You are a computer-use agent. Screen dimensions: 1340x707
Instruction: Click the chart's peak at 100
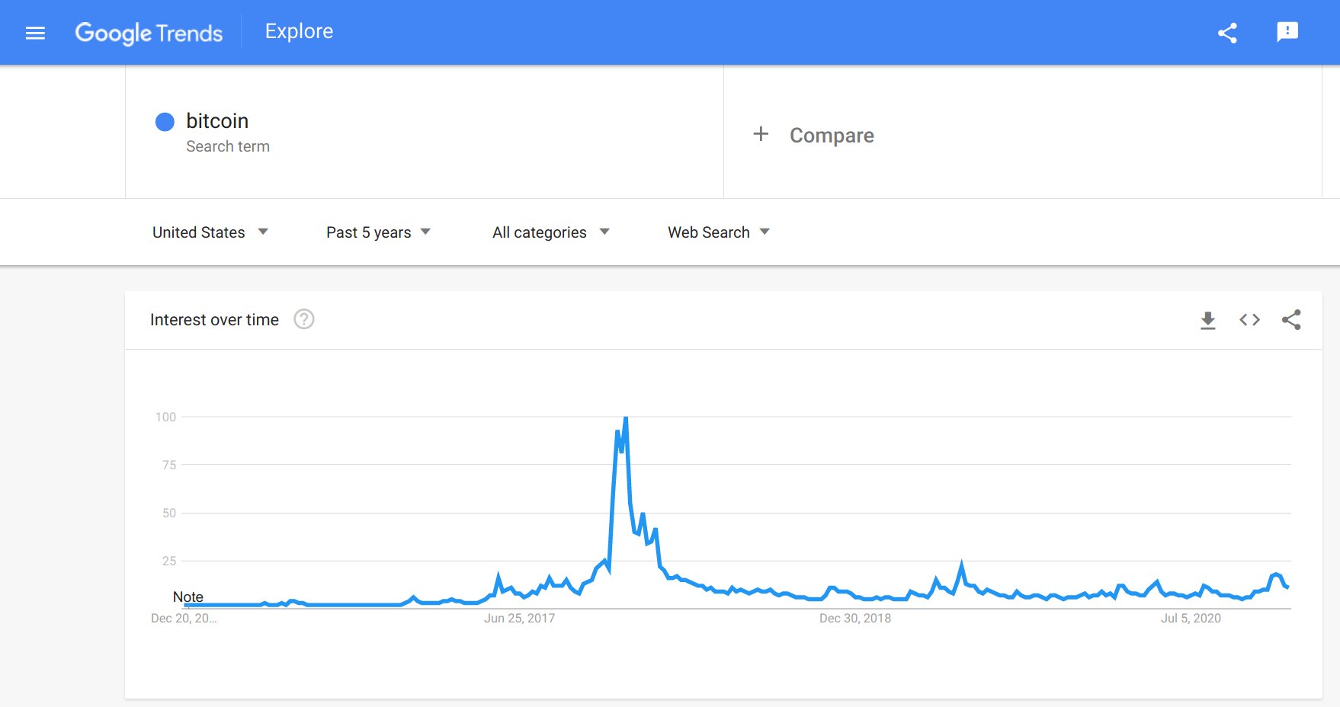coord(626,417)
